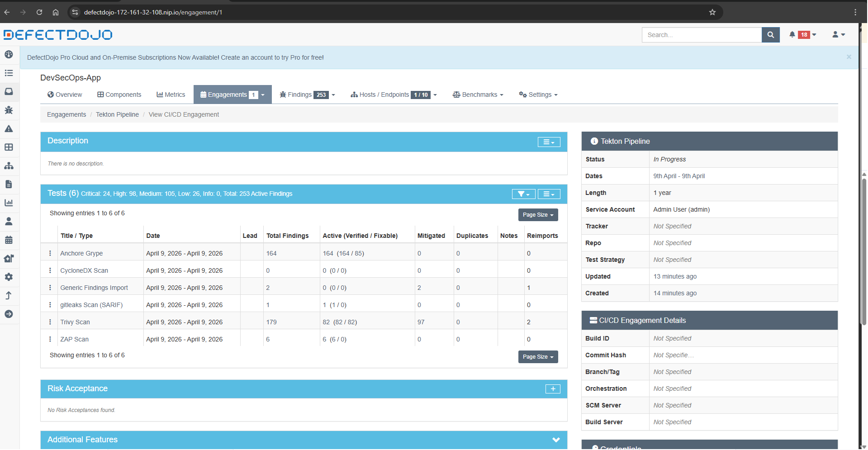This screenshot has height=450, width=868.
Task: Open the filter dropdown on the Tests panel
Action: pyautogui.click(x=523, y=194)
